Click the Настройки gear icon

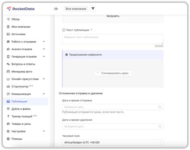click(x=8, y=132)
